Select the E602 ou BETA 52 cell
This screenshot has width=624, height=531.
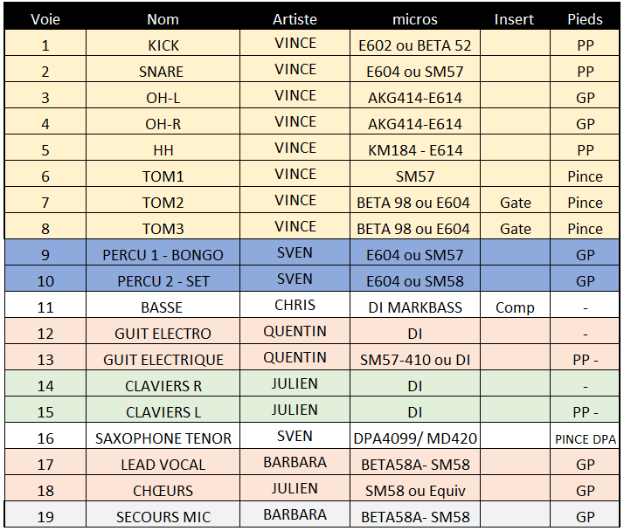coord(414,45)
